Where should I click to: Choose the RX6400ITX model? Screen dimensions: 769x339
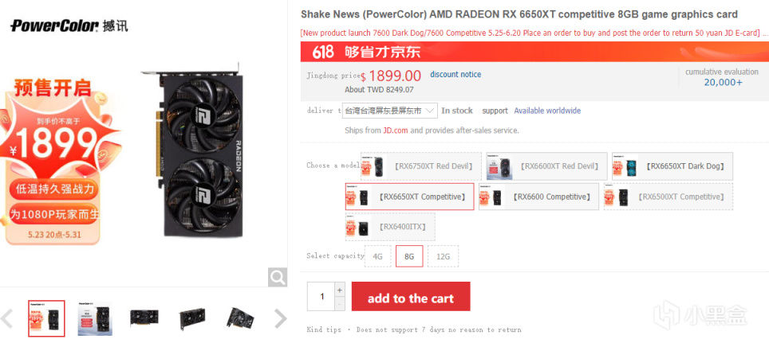[390, 227]
